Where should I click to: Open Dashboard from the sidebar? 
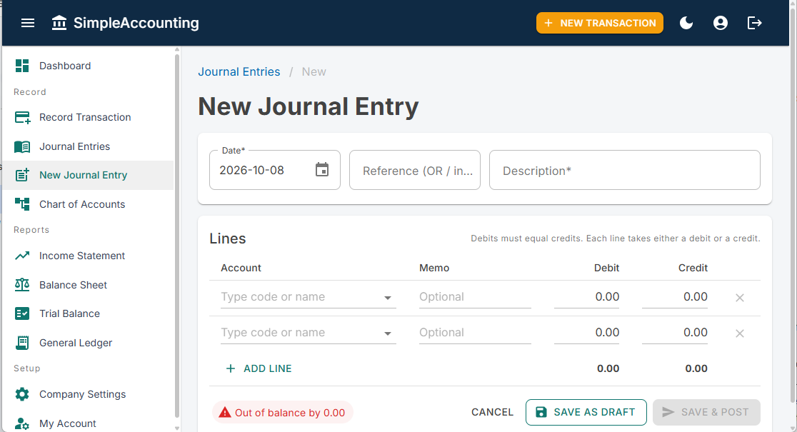coord(88,66)
